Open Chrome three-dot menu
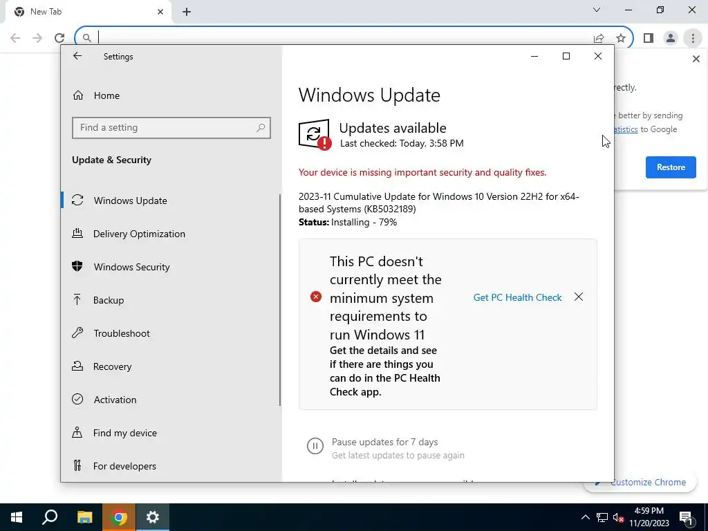The image size is (708, 531). click(x=693, y=38)
